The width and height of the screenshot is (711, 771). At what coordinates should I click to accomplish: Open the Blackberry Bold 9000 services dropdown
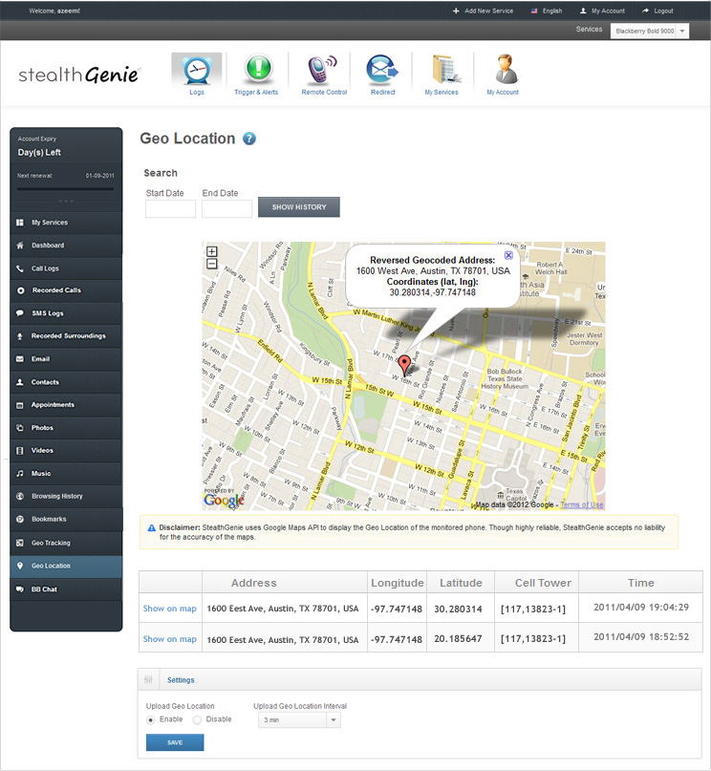(650, 31)
